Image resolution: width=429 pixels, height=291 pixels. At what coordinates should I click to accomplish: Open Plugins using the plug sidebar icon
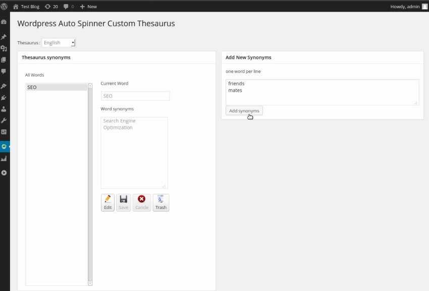click(4, 98)
